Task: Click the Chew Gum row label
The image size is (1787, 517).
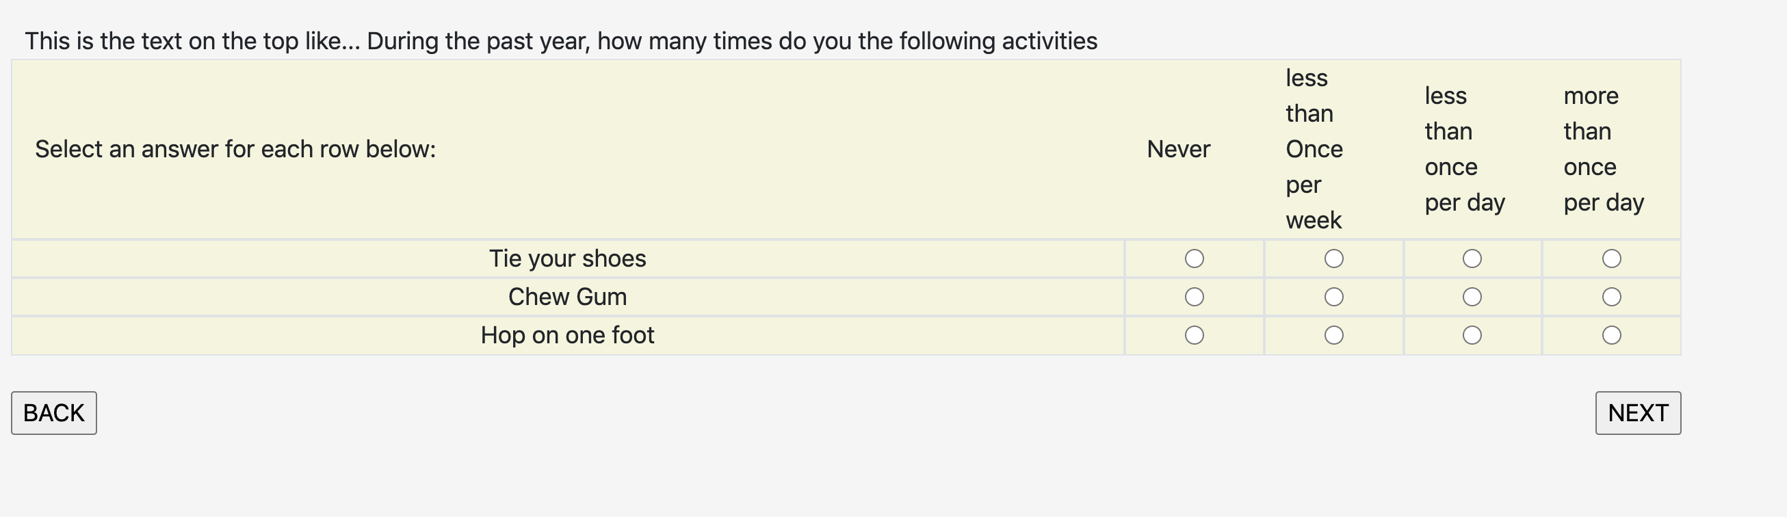Action: pos(567,297)
